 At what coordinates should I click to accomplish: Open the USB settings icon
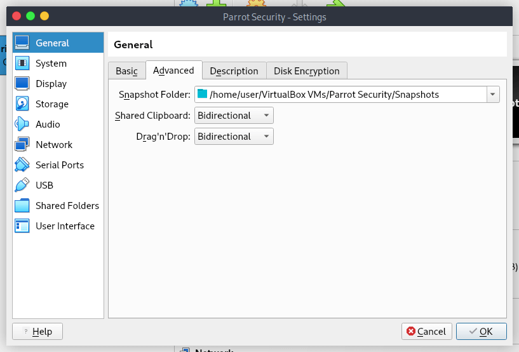coord(22,186)
